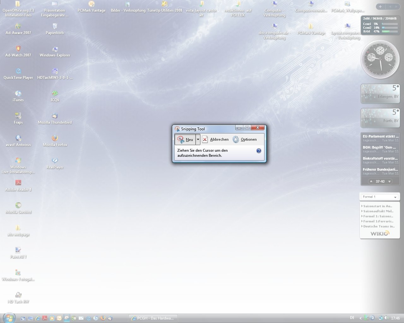This screenshot has width=404, height=323.
Task: Select Mozilla Sunbird desktop icon
Action: pos(18,208)
